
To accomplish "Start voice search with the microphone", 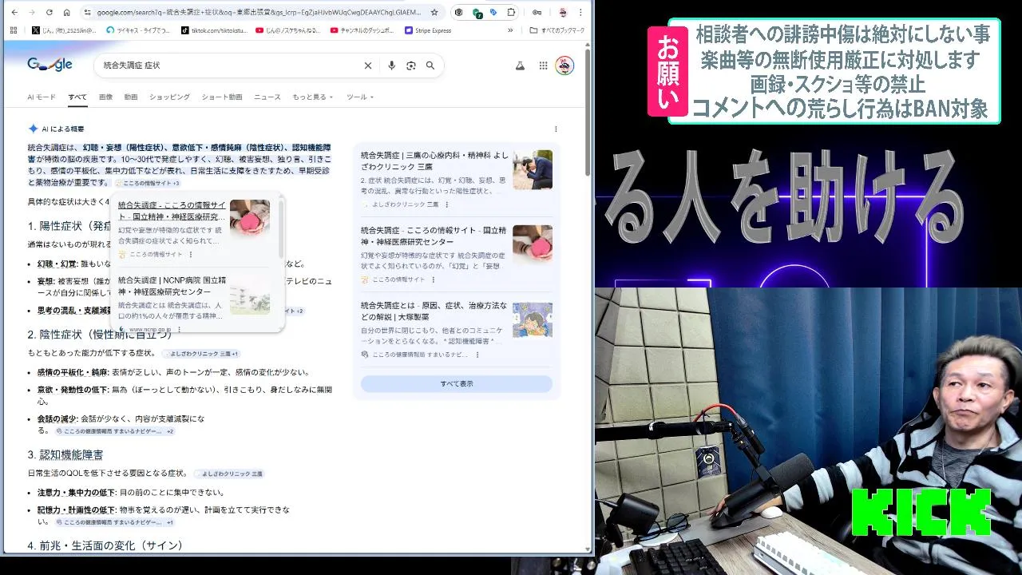I will 391,65.
